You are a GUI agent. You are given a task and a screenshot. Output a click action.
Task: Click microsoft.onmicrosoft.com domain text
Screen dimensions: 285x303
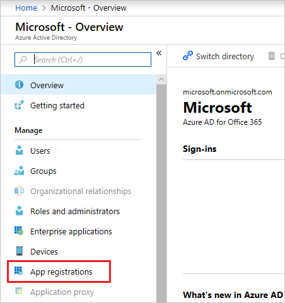(x=228, y=92)
